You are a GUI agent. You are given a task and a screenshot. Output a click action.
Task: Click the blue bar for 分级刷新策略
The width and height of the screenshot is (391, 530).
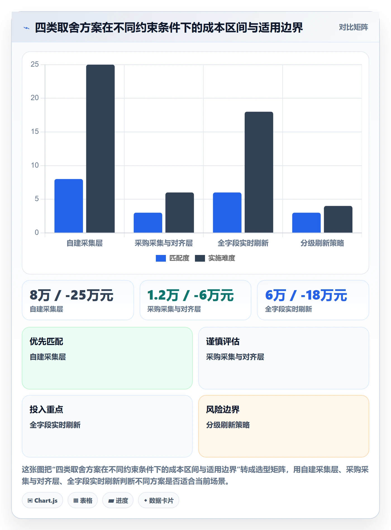click(x=306, y=223)
